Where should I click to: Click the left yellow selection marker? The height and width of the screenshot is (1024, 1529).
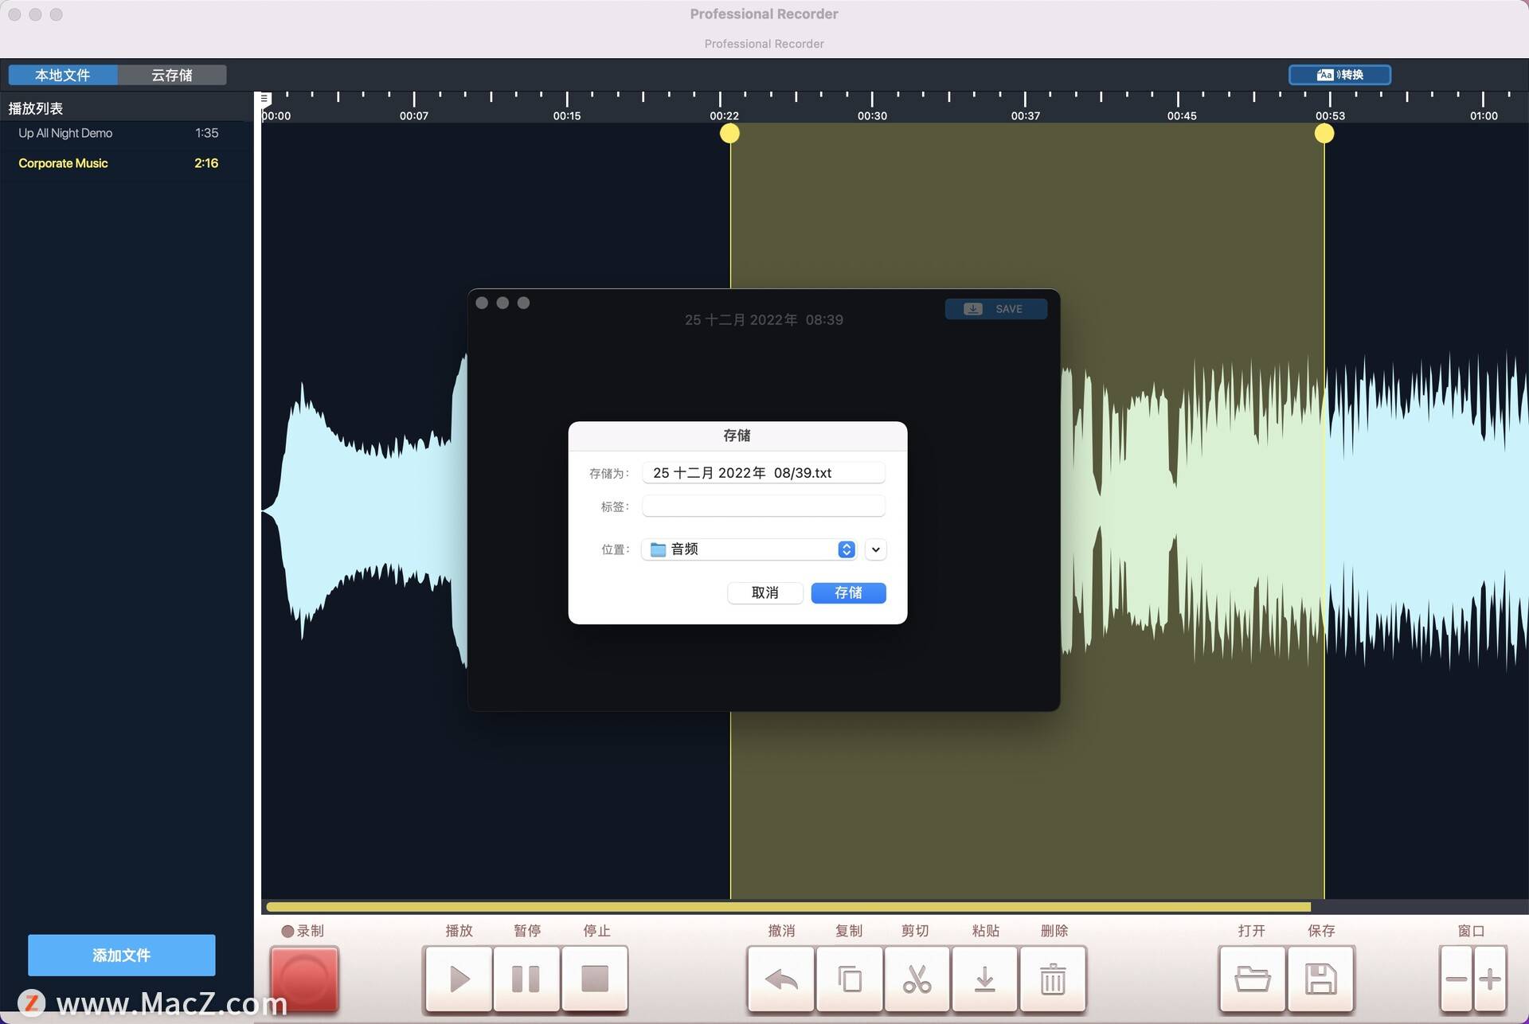point(729,134)
